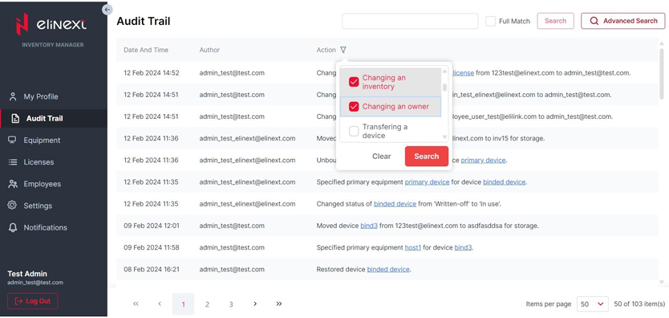This screenshot has height=318, width=669.
Task: Focus the audit trail search field
Action: [x=410, y=21]
